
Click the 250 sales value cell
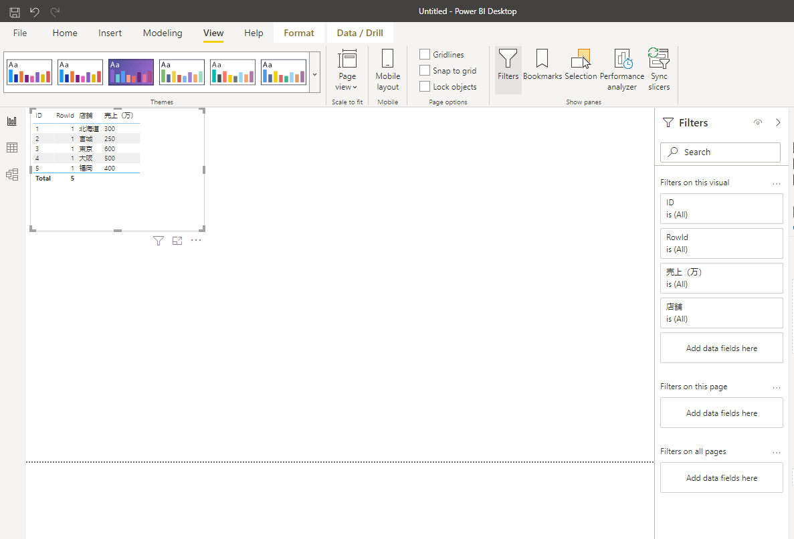point(110,138)
